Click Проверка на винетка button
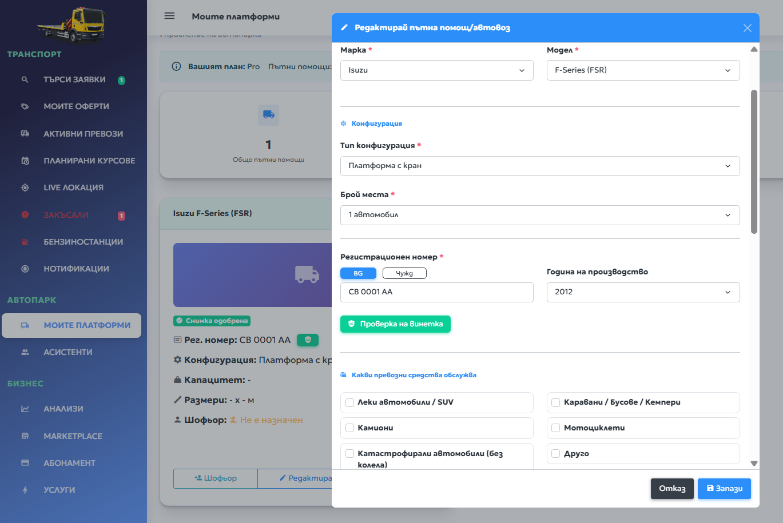 coord(395,324)
